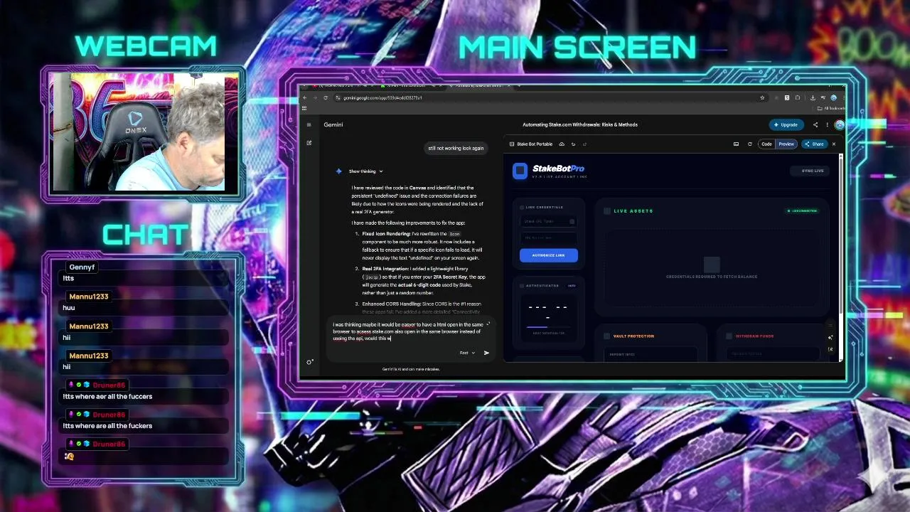Click the cloud save icon beside Stake Bot Portable
The width and height of the screenshot is (910, 512).
[x=562, y=144]
